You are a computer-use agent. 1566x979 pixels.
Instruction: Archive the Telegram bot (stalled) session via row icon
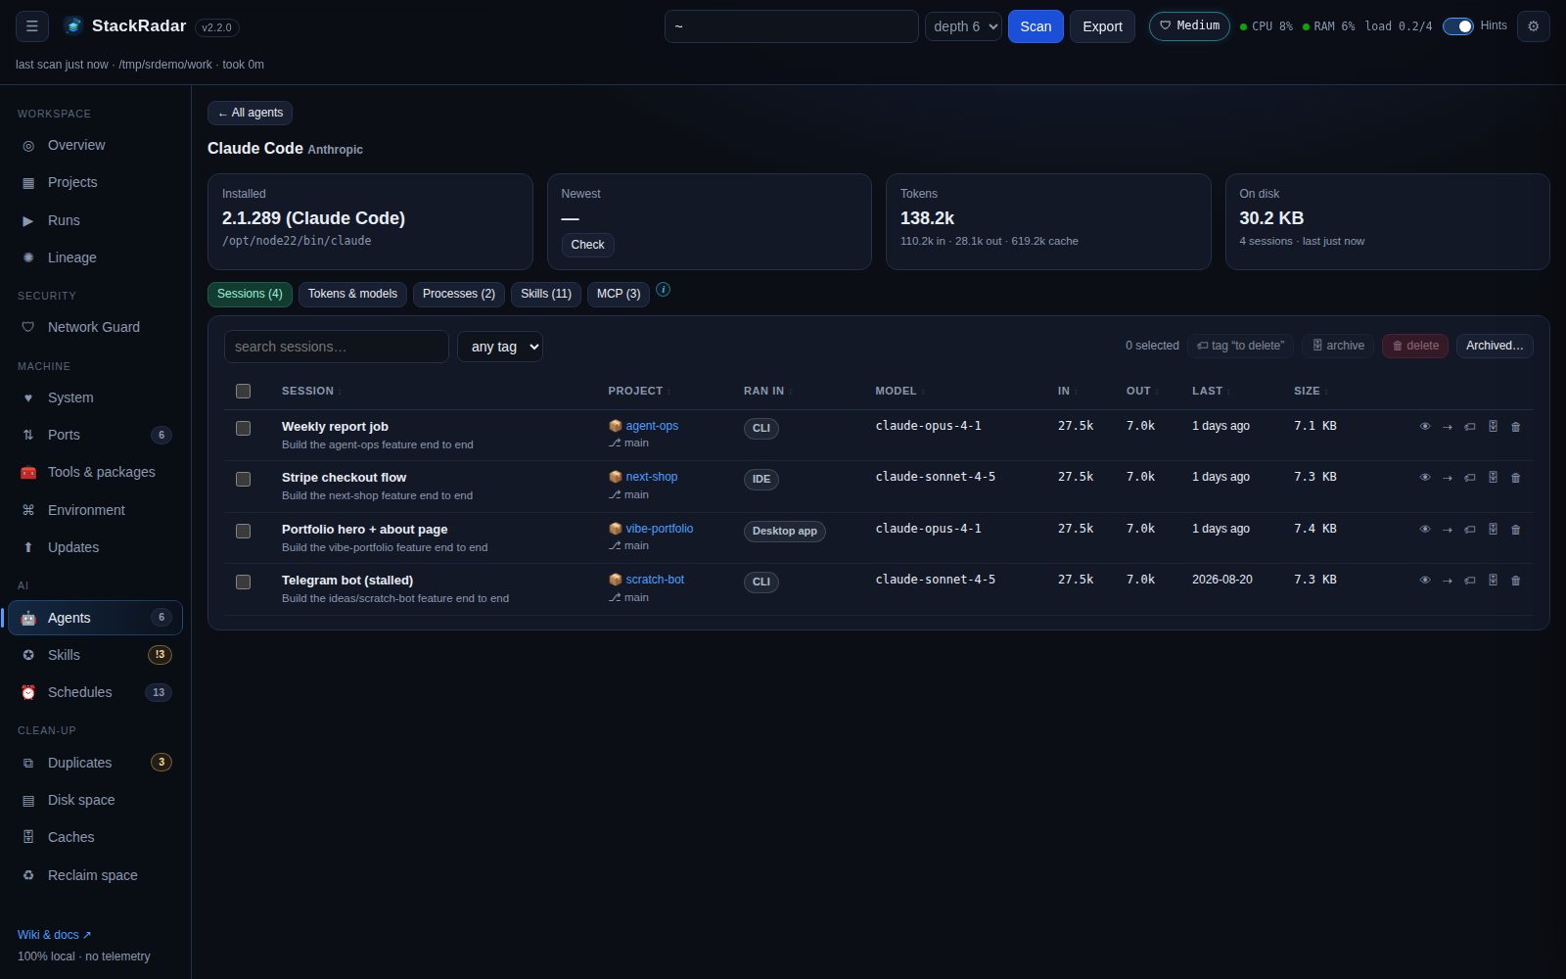[x=1493, y=581]
